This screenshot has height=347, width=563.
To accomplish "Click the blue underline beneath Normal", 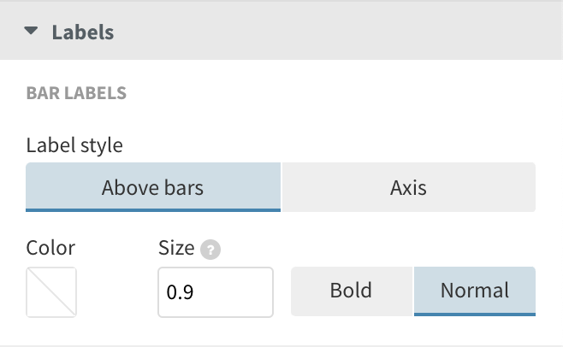I will 474,314.
